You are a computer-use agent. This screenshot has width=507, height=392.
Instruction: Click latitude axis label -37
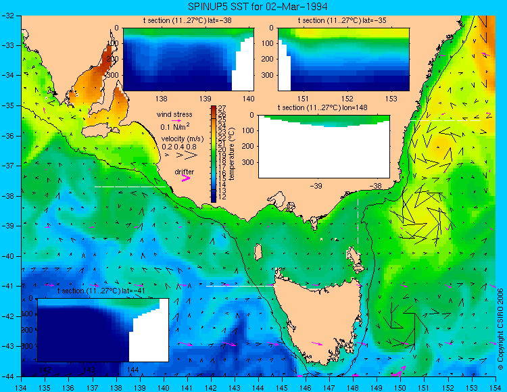pos(7,166)
